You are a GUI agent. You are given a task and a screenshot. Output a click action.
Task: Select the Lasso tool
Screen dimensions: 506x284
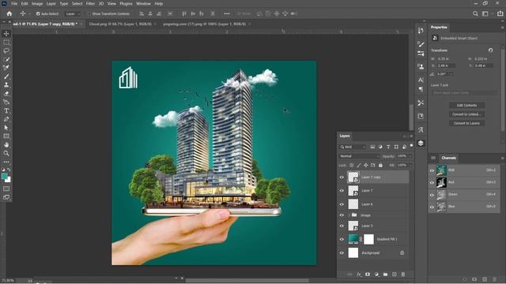coord(6,50)
